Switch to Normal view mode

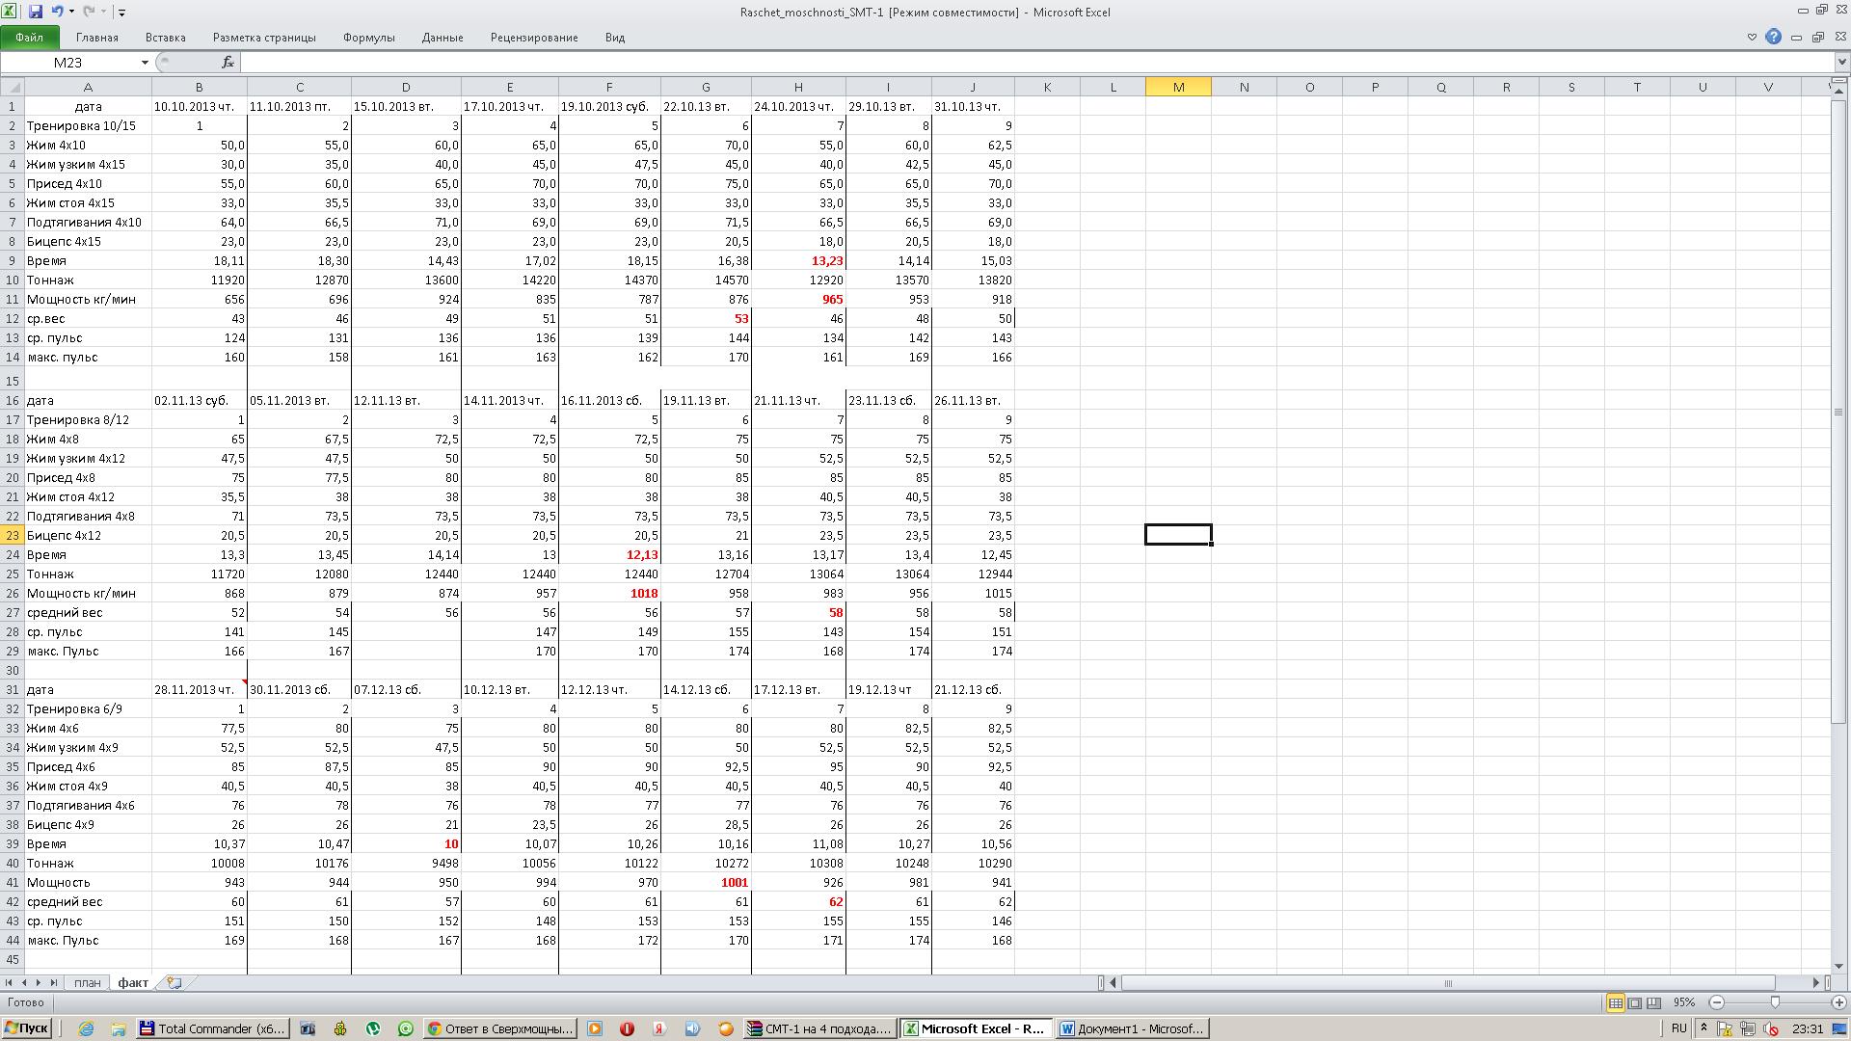pos(1615,1002)
